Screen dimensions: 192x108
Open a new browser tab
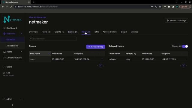[34, 2]
